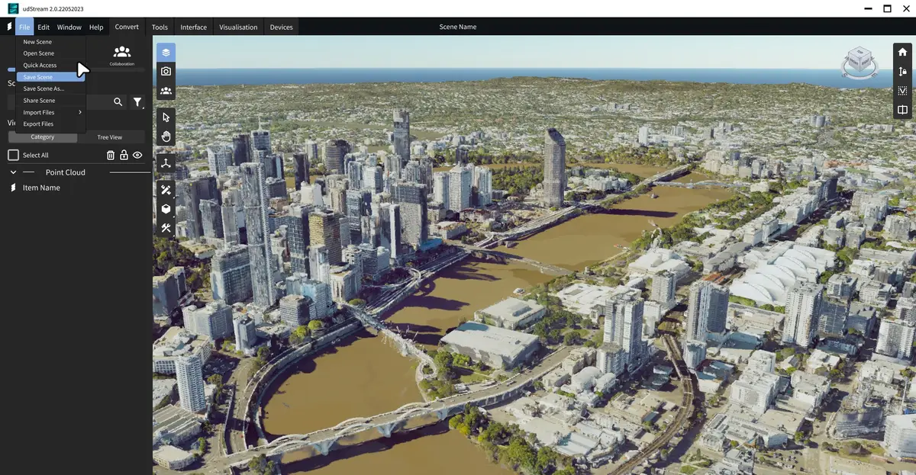Viewport: 916px width, 475px height.
Task: Open the wrench and screwdriver tools
Action: (166, 228)
